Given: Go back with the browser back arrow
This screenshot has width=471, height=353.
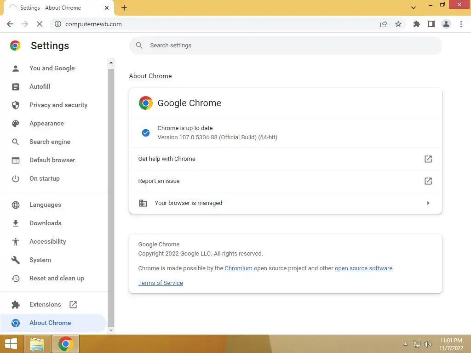Looking at the screenshot, I should pyautogui.click(x=10, y=24).
